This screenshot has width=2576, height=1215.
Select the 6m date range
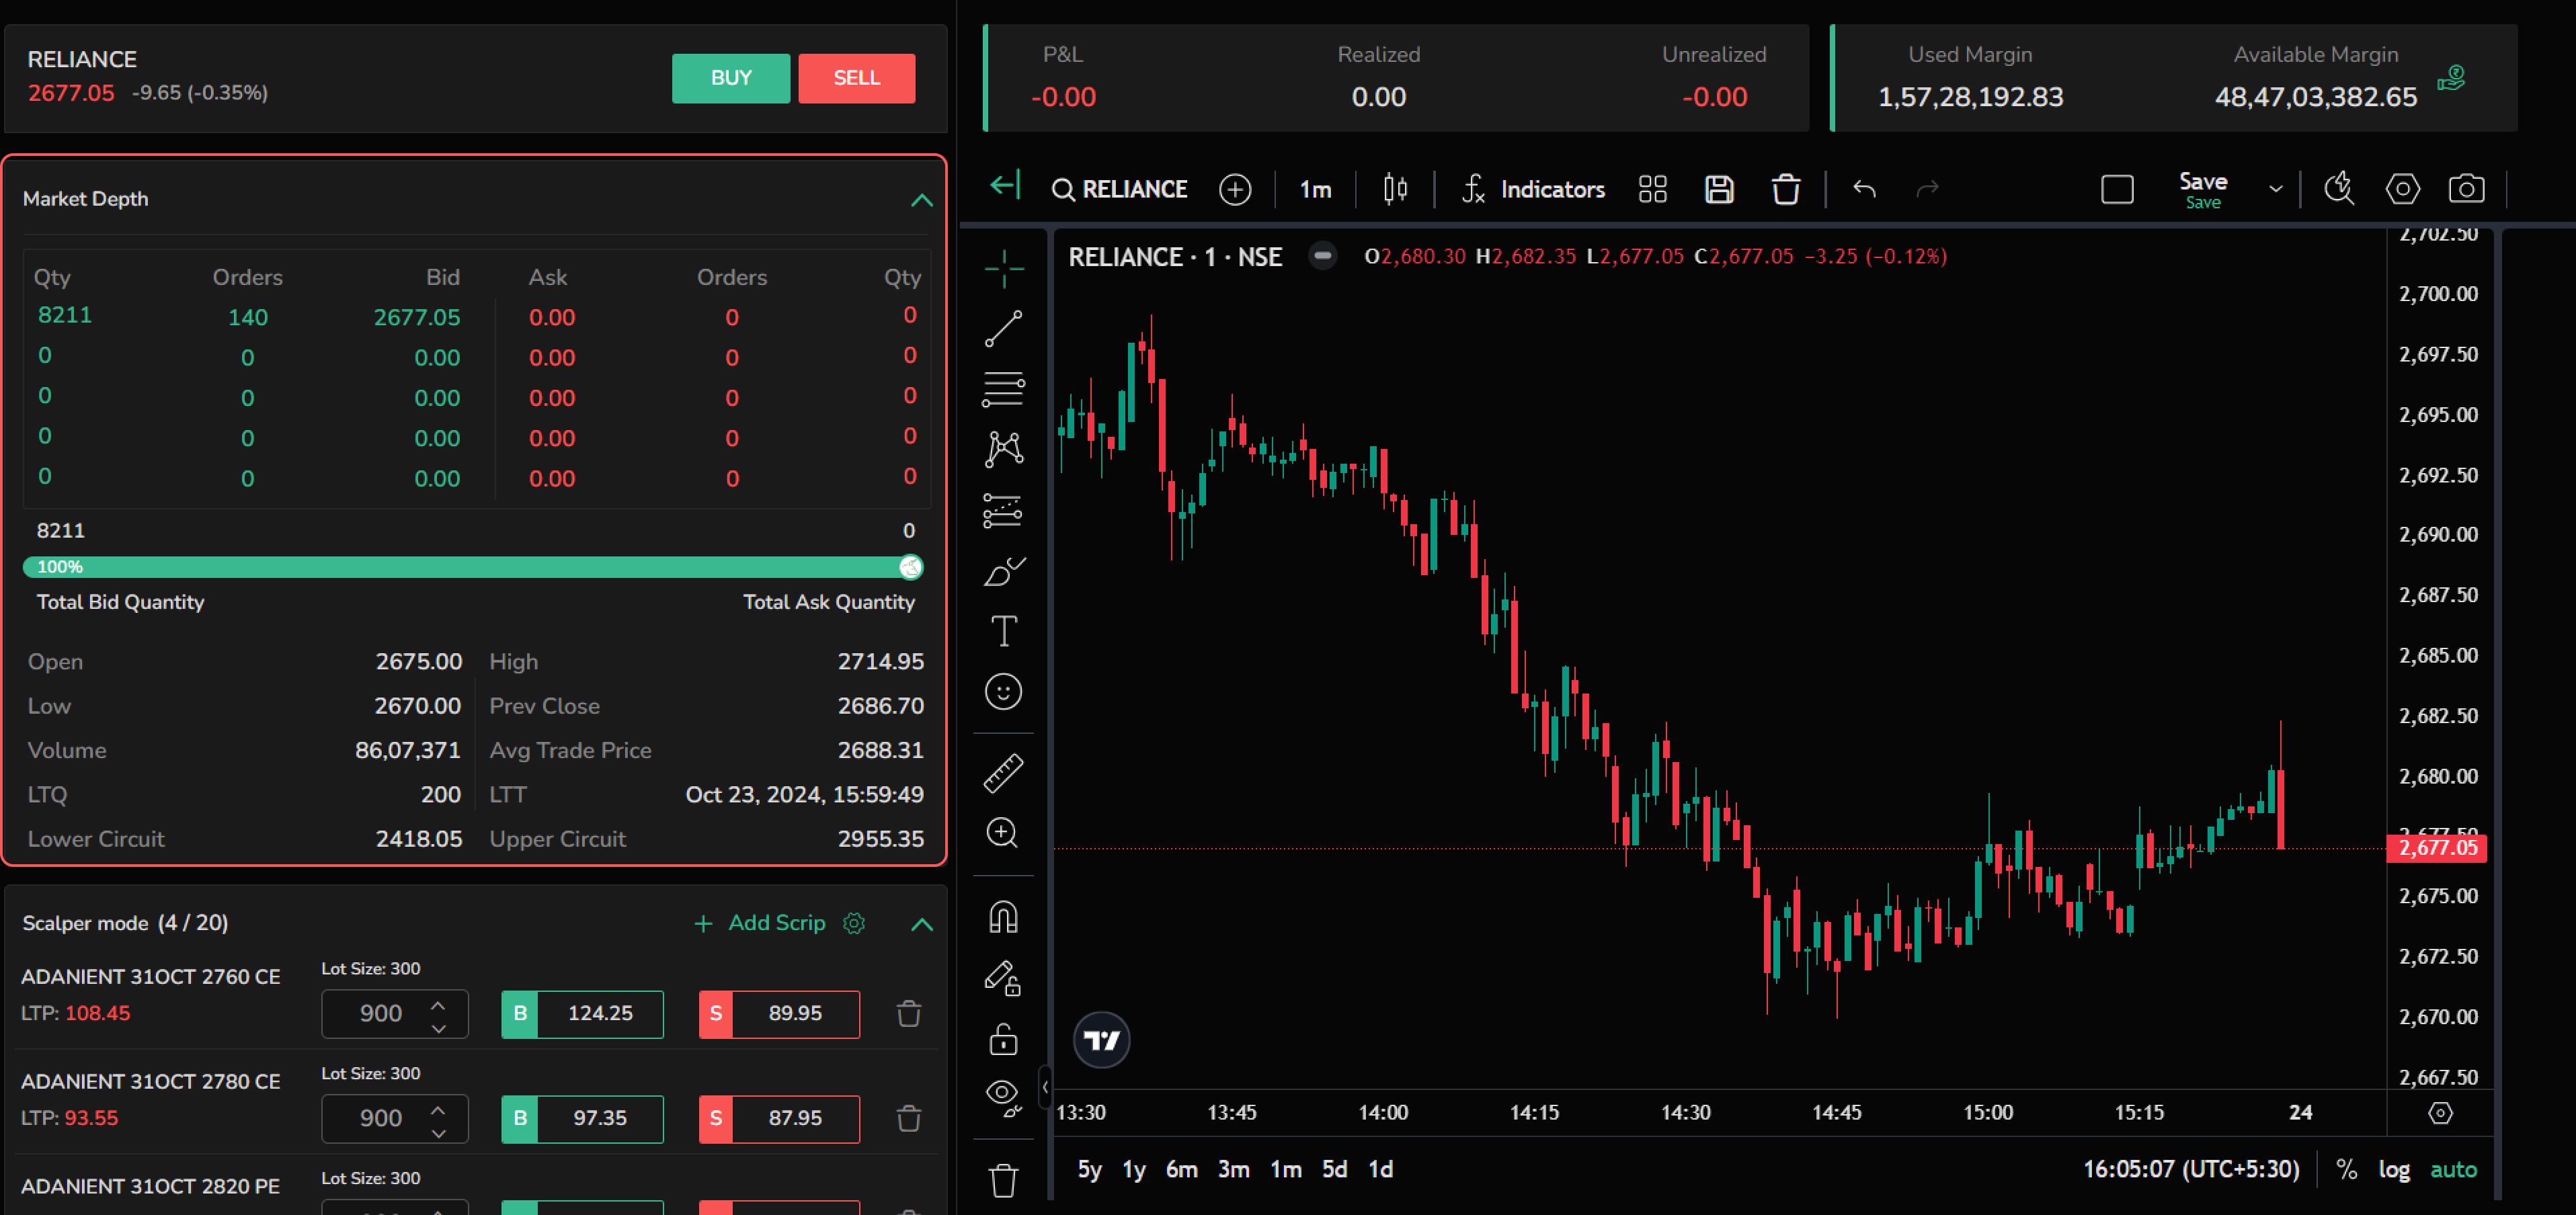click(x=1181, y=1170)
